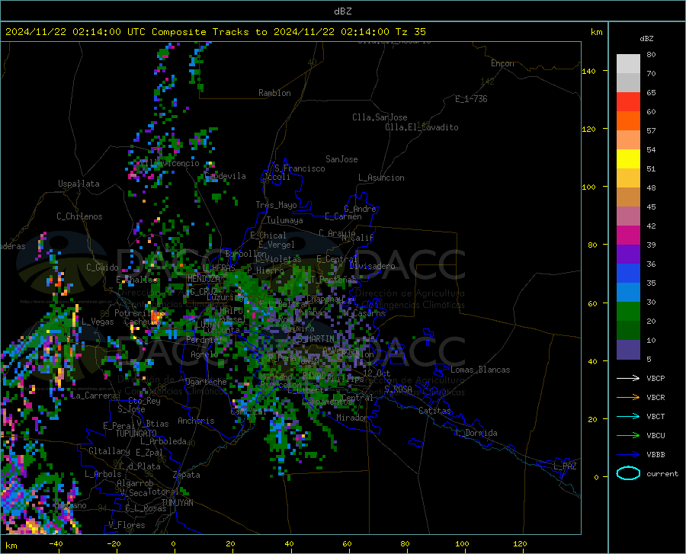This screenshot has width=686, height=554.
Task: Click the 'km' label at top right
Action: point(596,32)
